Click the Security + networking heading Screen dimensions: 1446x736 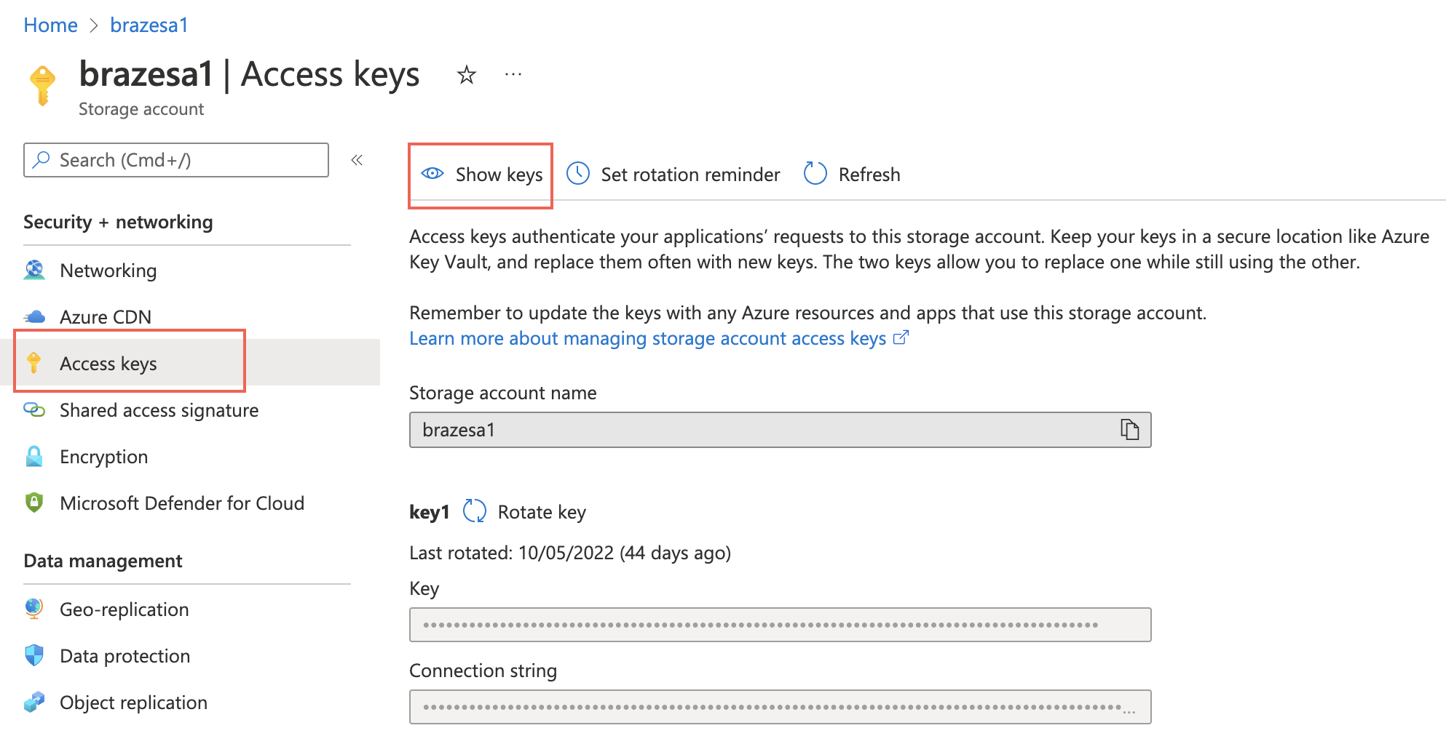point(118,222)
